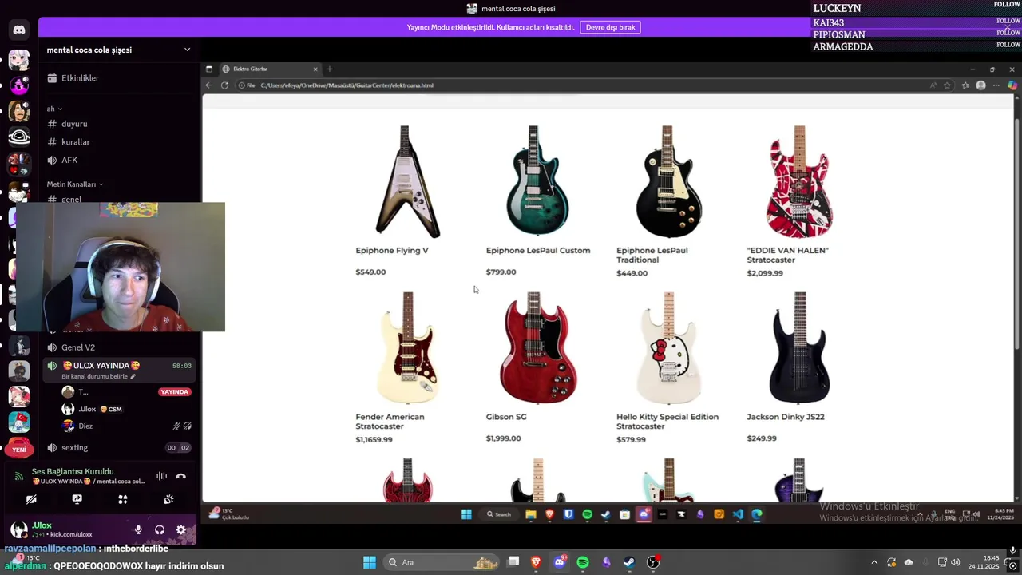This screenshot has width=1022, height=575.
Task: Open Discord user settings gear
Action: click(x=180, y=529)
